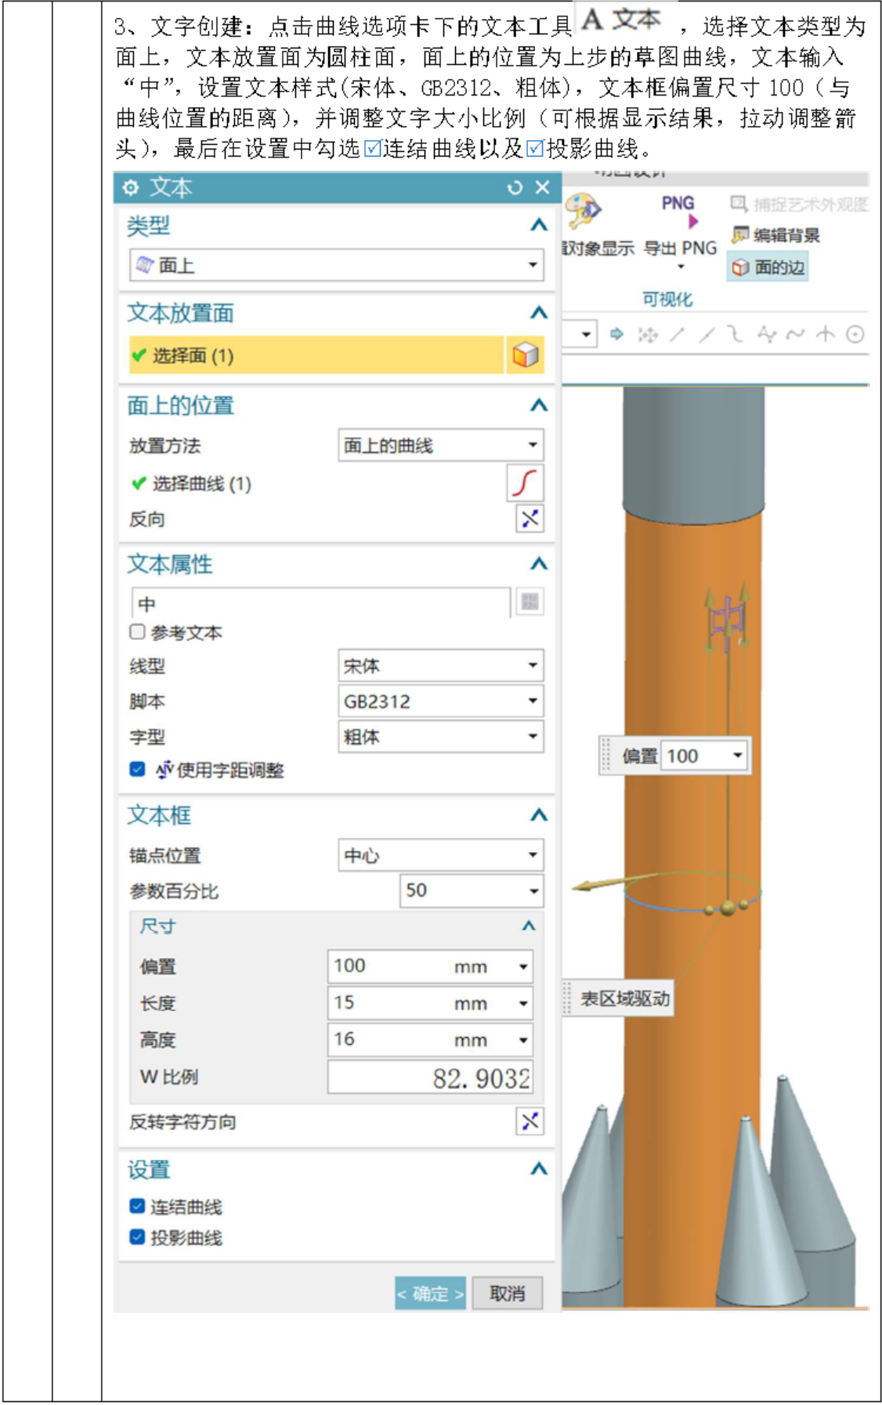Click the W 比例 field 82.9032

430,1078
